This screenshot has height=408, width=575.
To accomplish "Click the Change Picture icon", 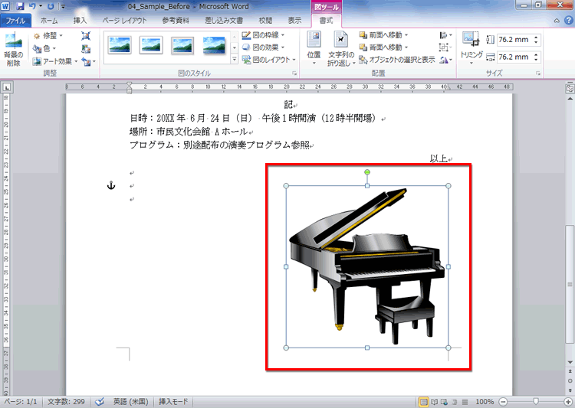I will (x=86, y=48).
